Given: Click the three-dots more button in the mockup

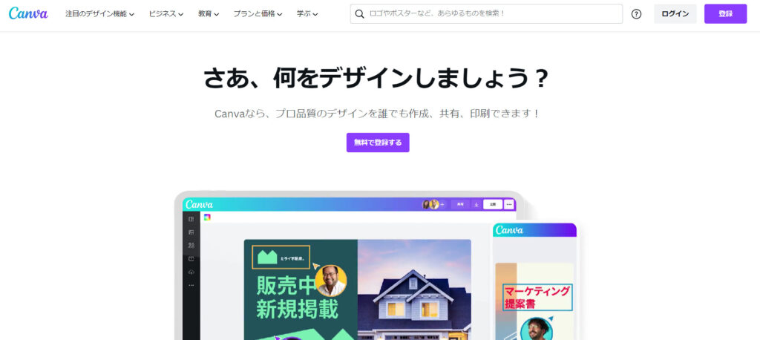Looking at the screenshot, I should [x=509, y=205].
